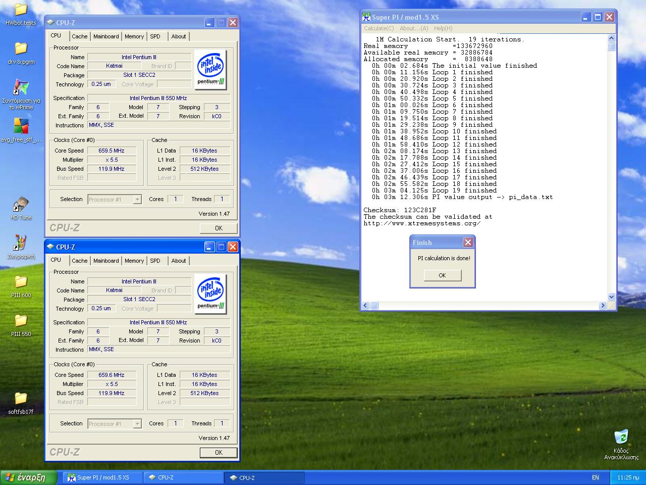Click OK button in lower CPU-Z
Viewport: 646px width, 485px height.
pos(219,453)
